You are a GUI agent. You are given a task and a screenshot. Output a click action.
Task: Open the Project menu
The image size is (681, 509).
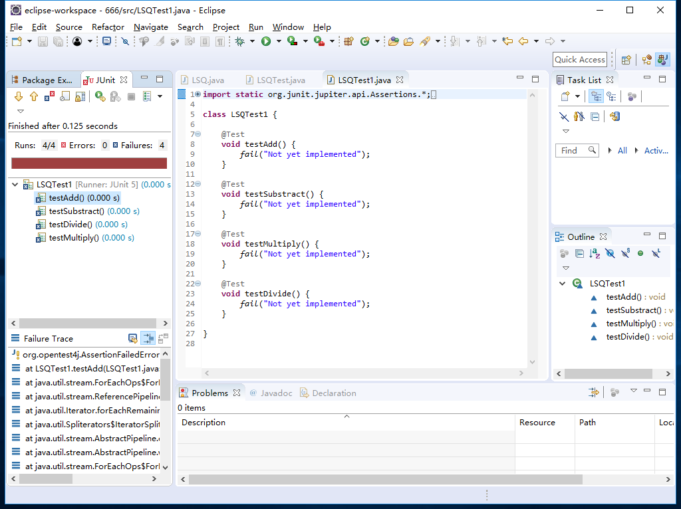tap(226, 27)
